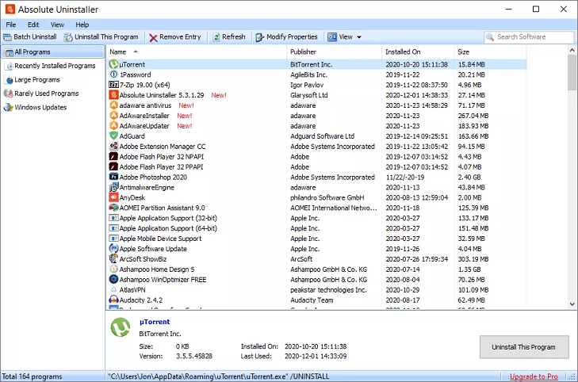Click the scrollbar down arrow
Viewport: 578px width, 382px height.
tap(572, 304)
